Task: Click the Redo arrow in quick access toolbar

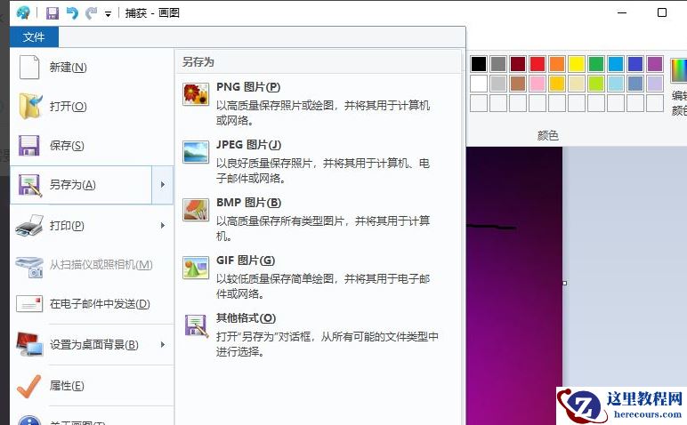Action: point(91,13)
